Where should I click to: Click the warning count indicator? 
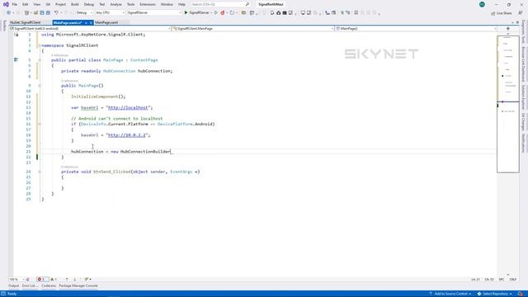pos(54,280)
